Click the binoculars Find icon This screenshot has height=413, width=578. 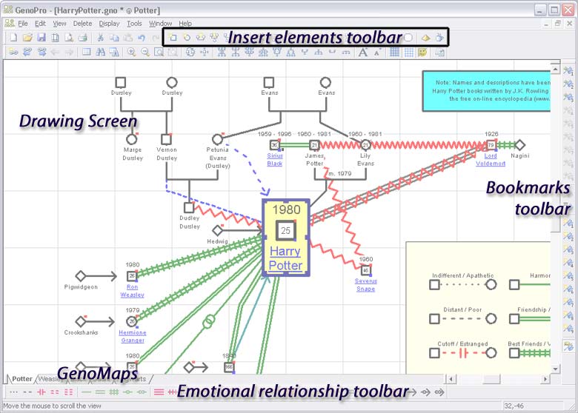click(100, 53)
